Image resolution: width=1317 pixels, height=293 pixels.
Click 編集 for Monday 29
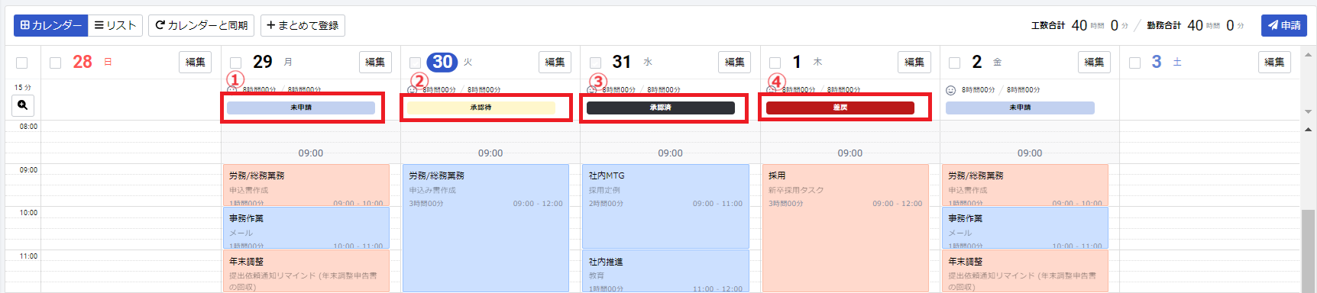click(x=375, y=62)
